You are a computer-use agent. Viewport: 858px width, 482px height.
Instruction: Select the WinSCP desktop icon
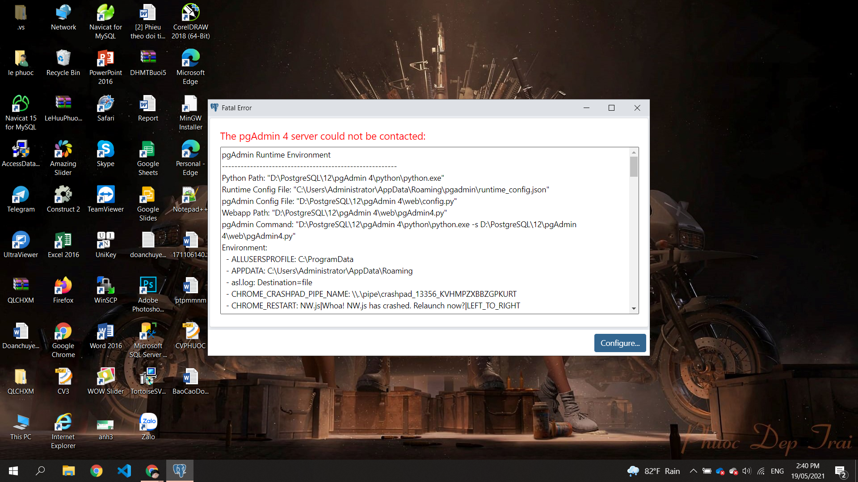click(105, 291)
